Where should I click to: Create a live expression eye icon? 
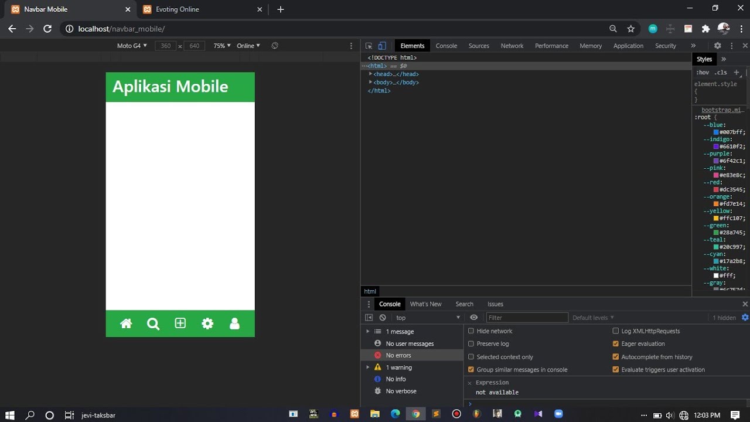[474, 318]
